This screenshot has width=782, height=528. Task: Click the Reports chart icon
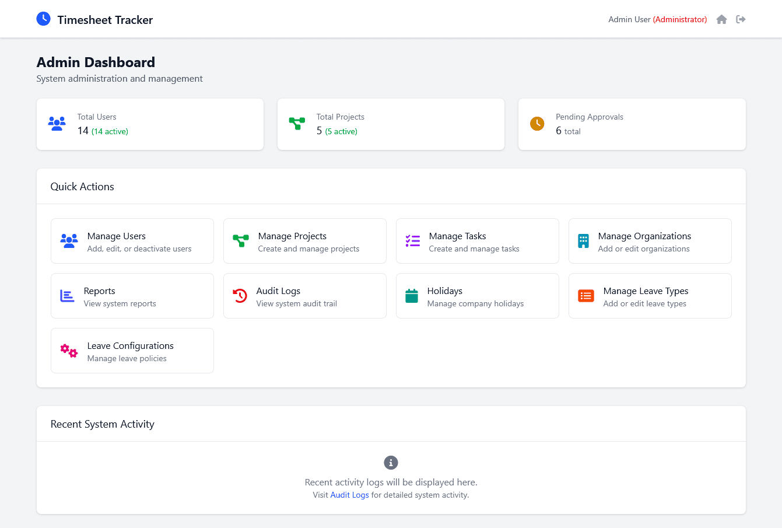coord(66,295)
